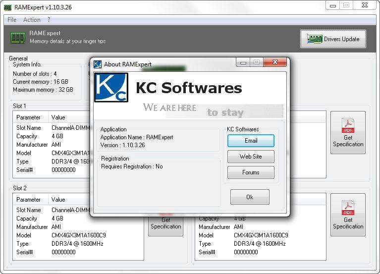Send an Email to KC Softwares
This screenshot has width=380, height=274.
pyautogui.click(x=251, y=141)
